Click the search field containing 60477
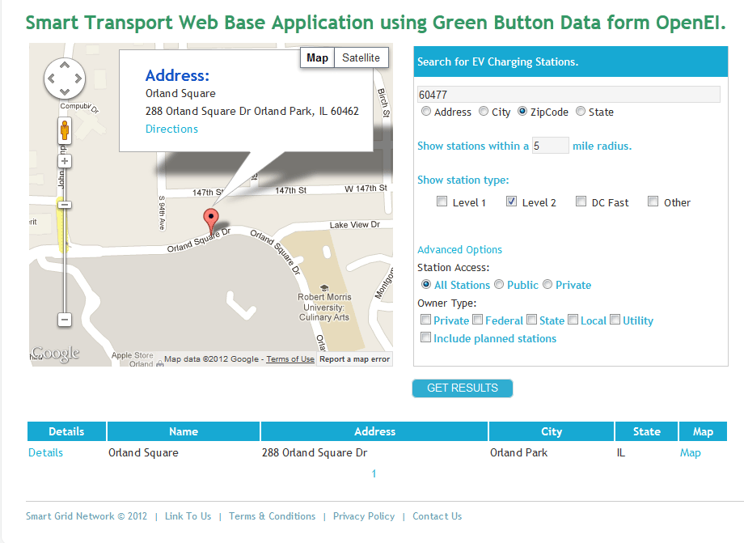The width and height of the screenshot is (744, 543). (569, 95)
